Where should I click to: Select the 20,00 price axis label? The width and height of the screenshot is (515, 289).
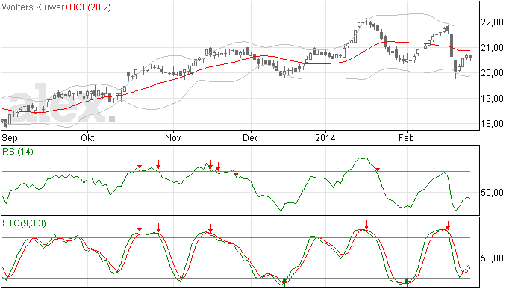[x=492, y=73]
